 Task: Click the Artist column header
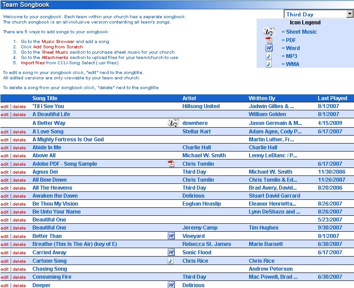point(189,98)
